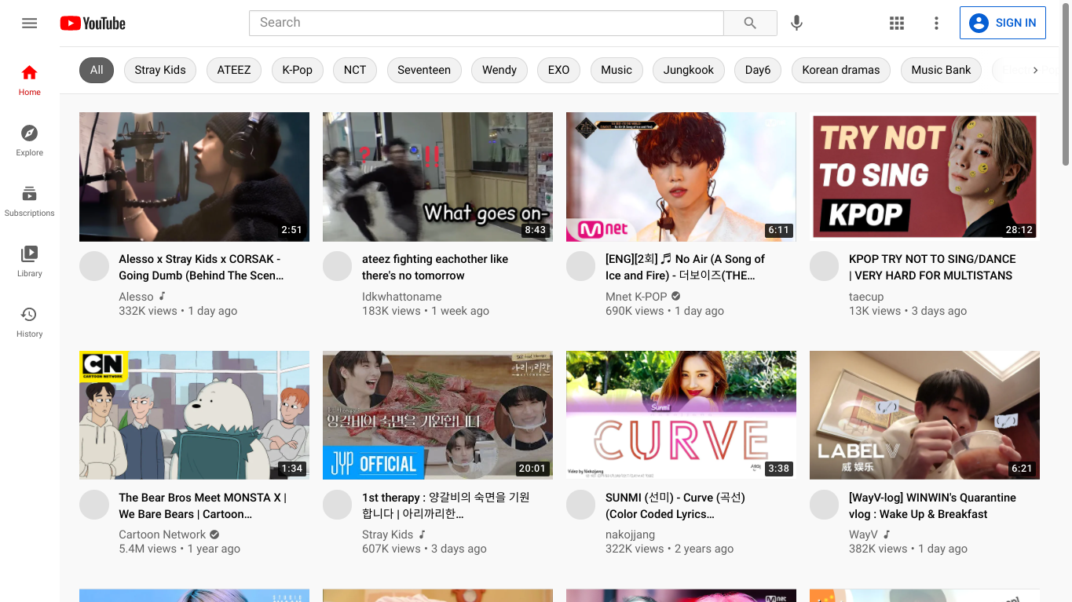Play the Alesso studio recording thumbnail
Image resolution: width=1072 pixels, height=602 pixels.
pos(194,177)
